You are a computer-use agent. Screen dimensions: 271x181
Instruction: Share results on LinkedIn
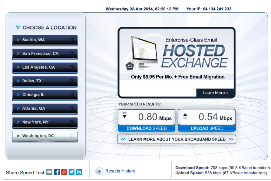point(79,172)
